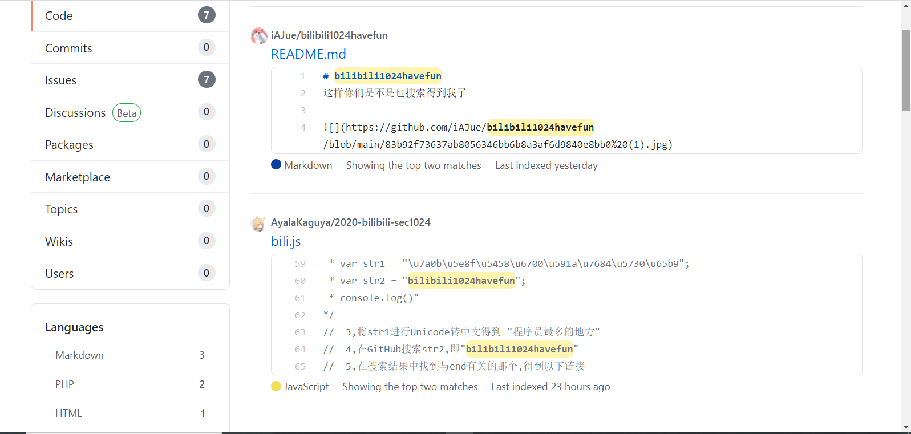Image resolution: width=911 pixels, height=434 pixels.
Task: Open iAJue/bilibili1024havefun repository link
Action: (x=329, y=35)
